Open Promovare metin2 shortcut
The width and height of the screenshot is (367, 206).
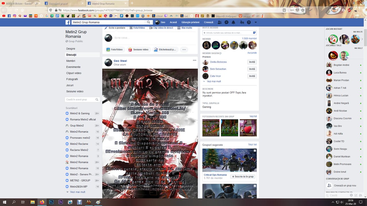[80, 138]
